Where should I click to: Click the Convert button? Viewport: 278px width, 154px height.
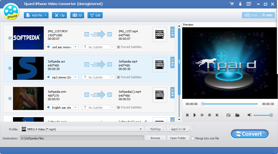tap(250, 134)
